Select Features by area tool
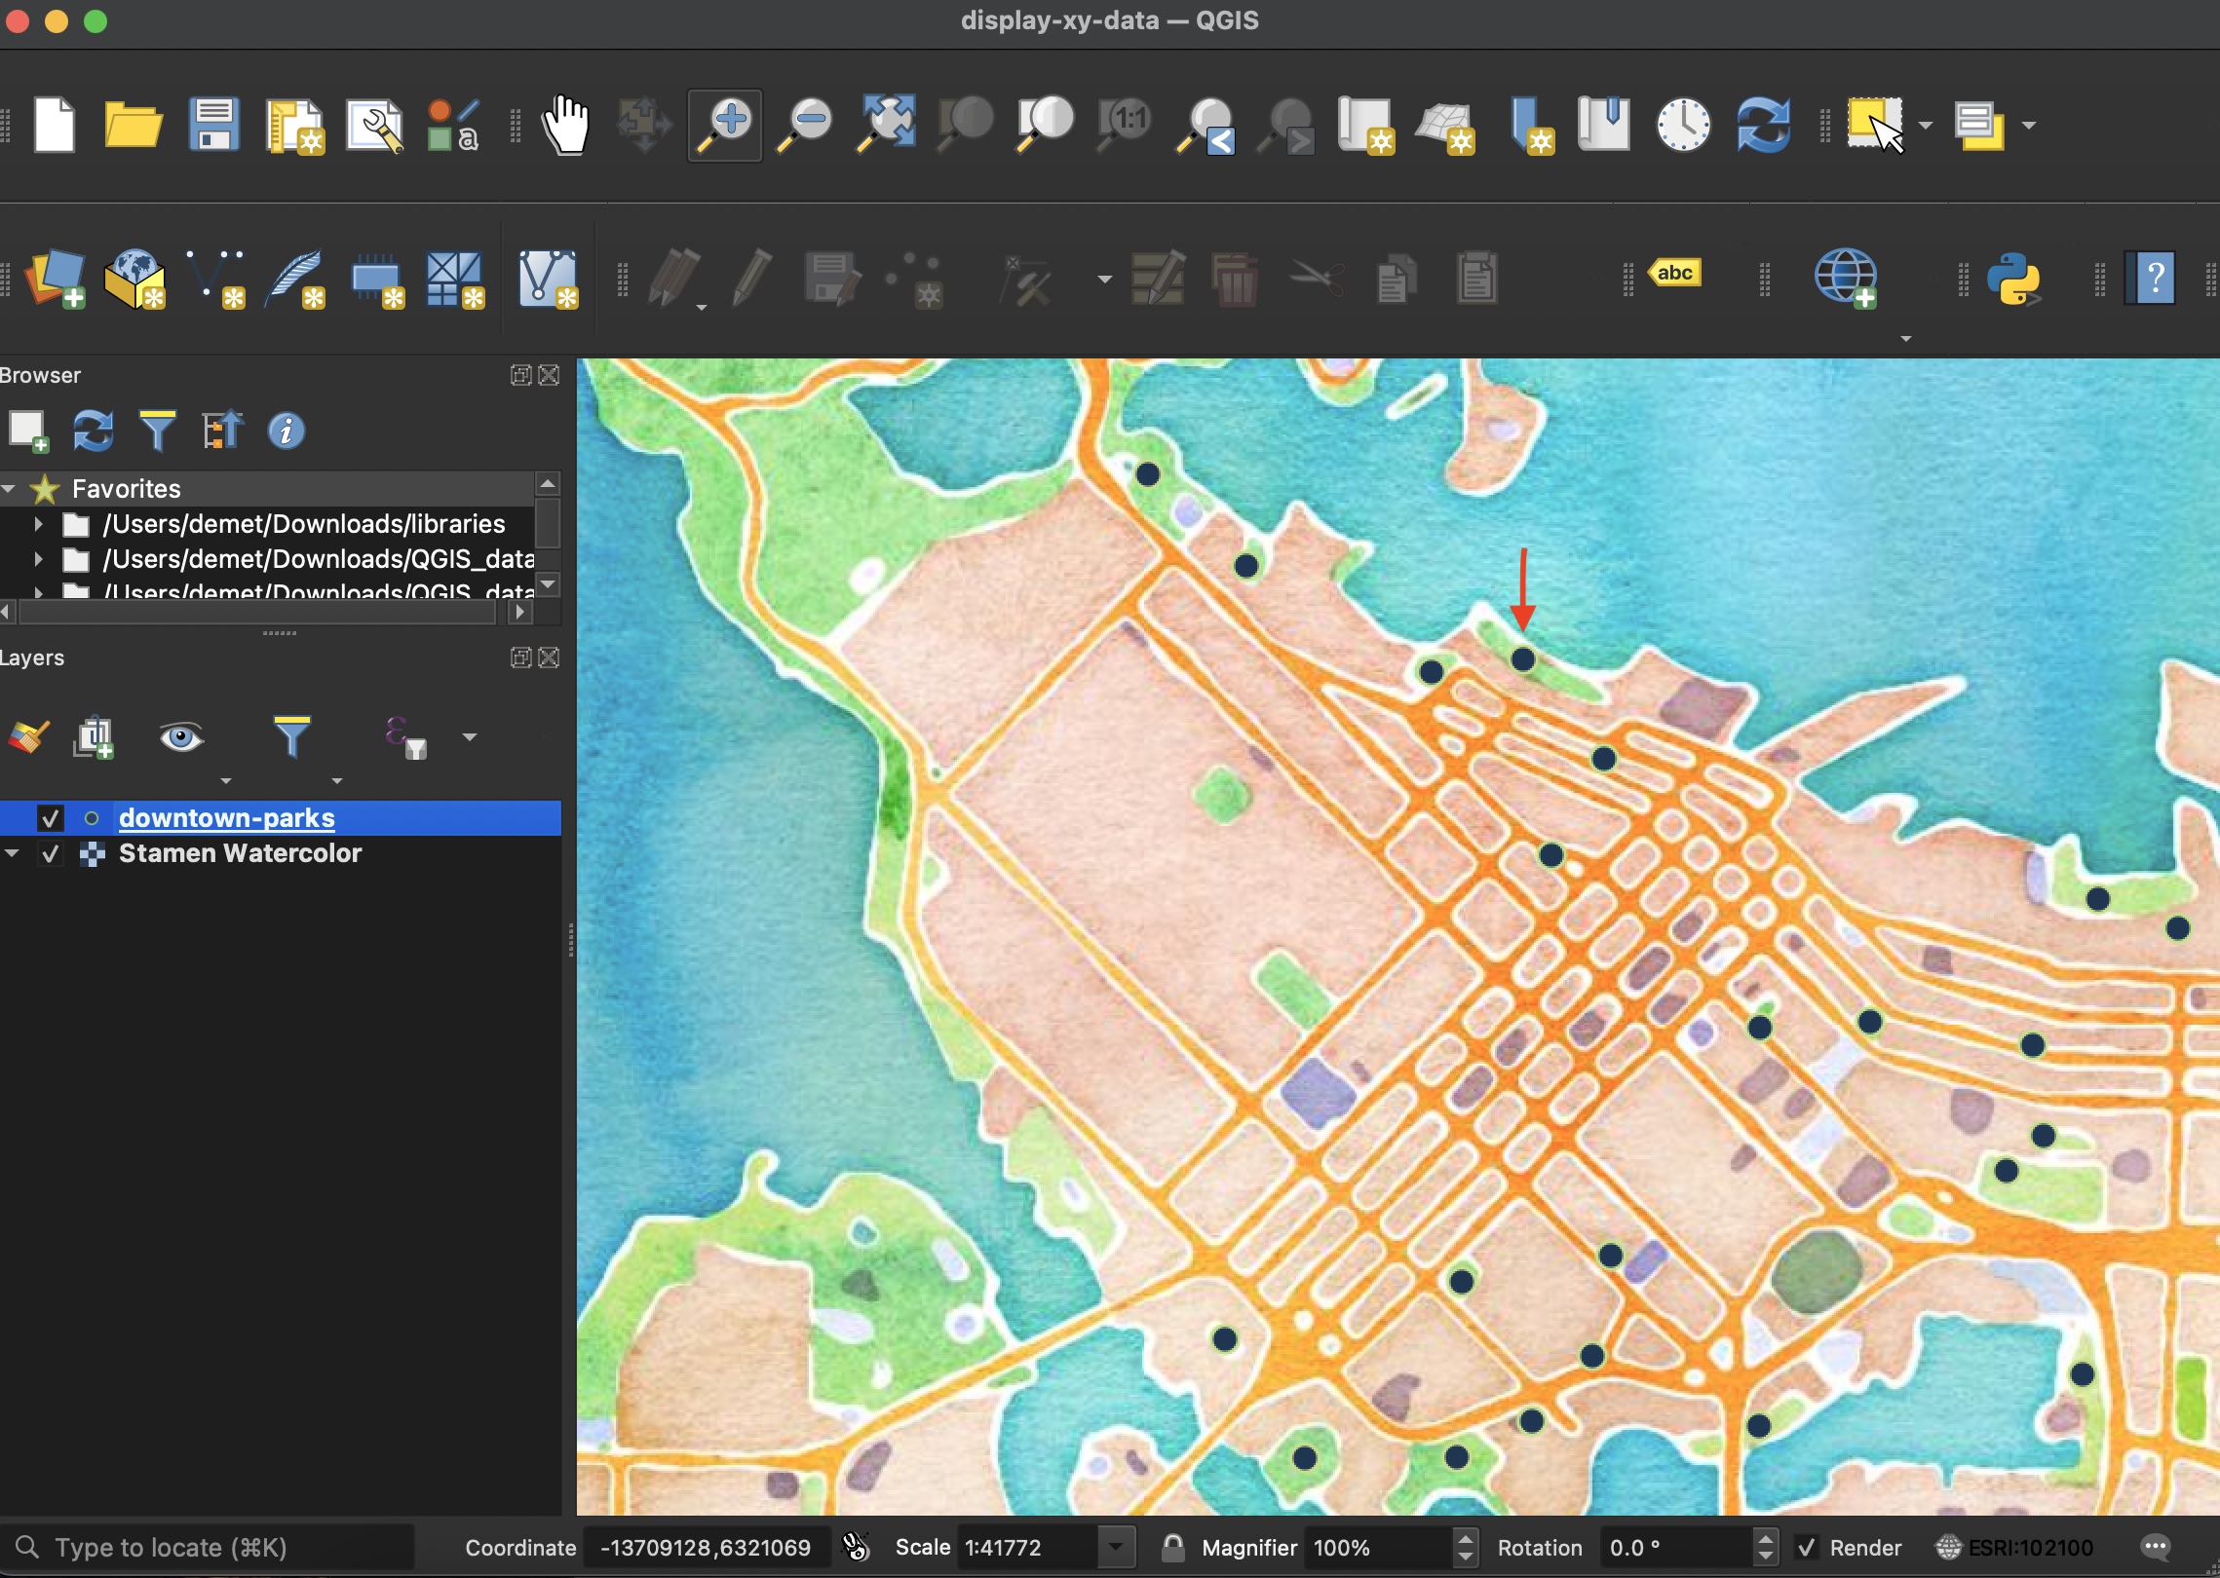 [x=1875, y=125]
